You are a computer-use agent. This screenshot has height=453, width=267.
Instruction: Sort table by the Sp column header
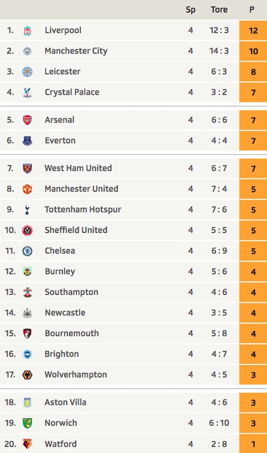(190, 10)
